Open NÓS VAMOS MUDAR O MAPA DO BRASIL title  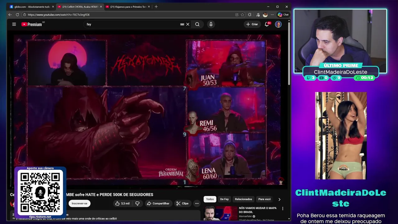click(x=258, y=210)
